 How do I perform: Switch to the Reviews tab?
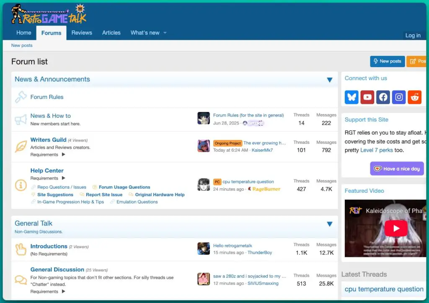coord(82,33)
